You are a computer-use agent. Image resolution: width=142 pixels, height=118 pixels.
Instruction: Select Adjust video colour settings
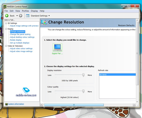21,49
